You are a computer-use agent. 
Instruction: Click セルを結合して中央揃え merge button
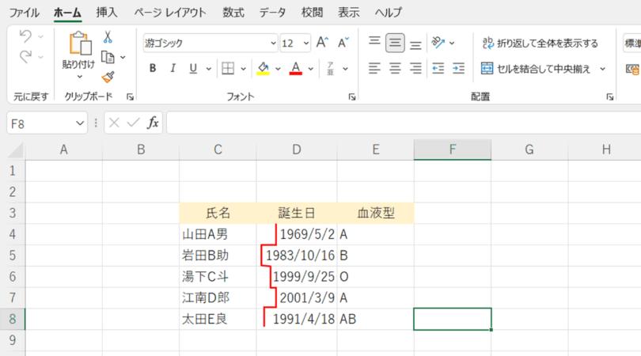click(x=536, y=69)
